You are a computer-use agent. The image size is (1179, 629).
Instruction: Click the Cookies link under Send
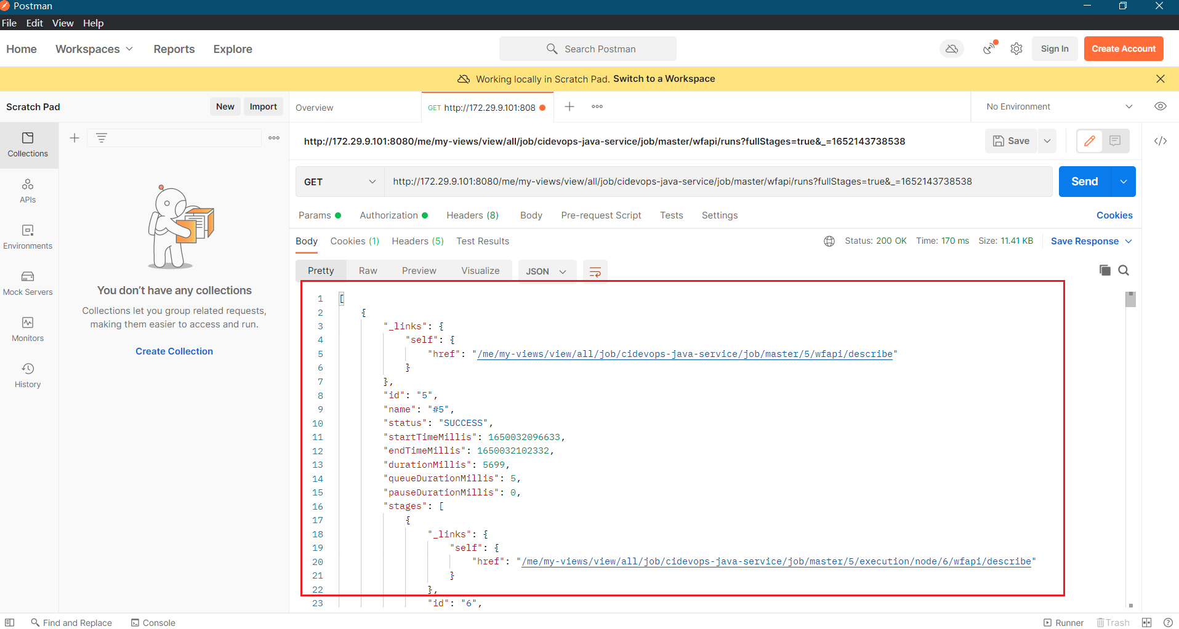[x=1114, y=215]
